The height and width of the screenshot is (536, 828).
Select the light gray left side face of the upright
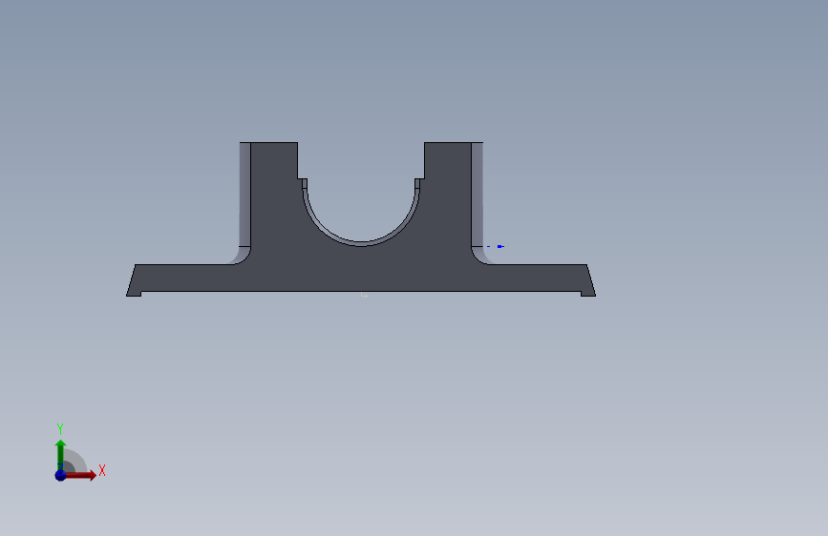tap(245, 195)
